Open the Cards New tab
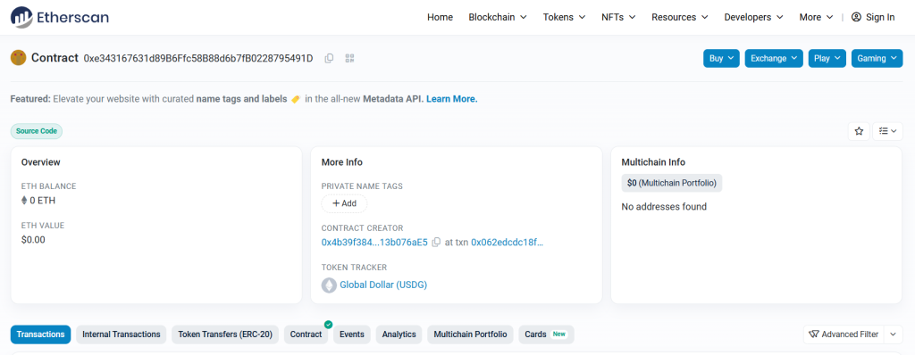This screenshot has width=915, height=355. pyautogui.click(x=546, y=334)
